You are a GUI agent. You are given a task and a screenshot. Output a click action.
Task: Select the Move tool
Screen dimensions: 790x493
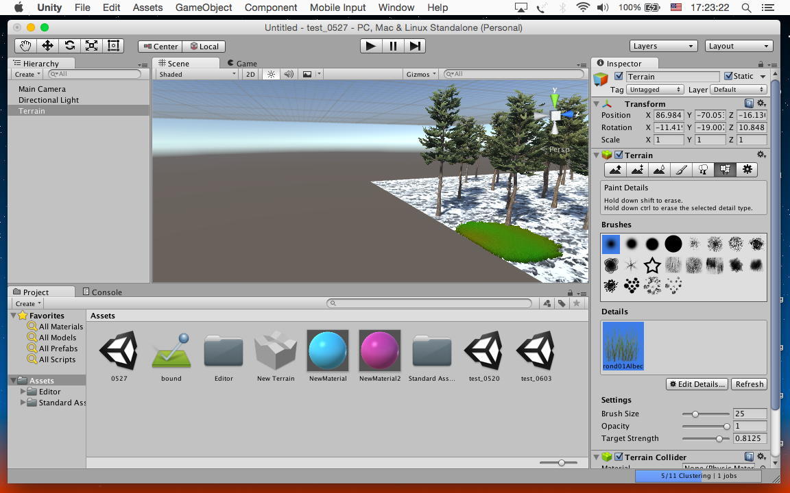click(47, 46)
